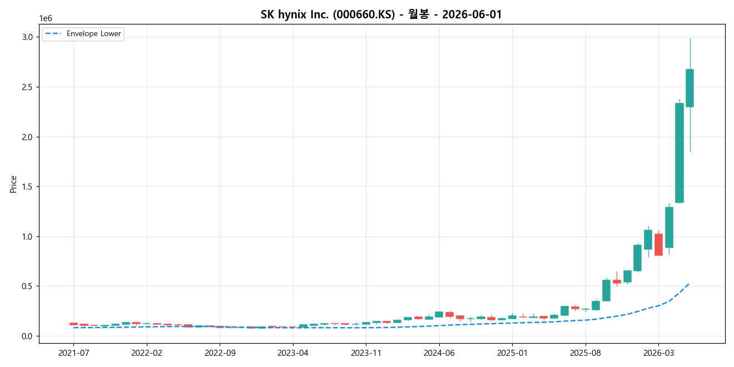734x367 pixels.
Task: Click the tallest green candle spanning 1.35M to 2.35M
Action: 680,153
